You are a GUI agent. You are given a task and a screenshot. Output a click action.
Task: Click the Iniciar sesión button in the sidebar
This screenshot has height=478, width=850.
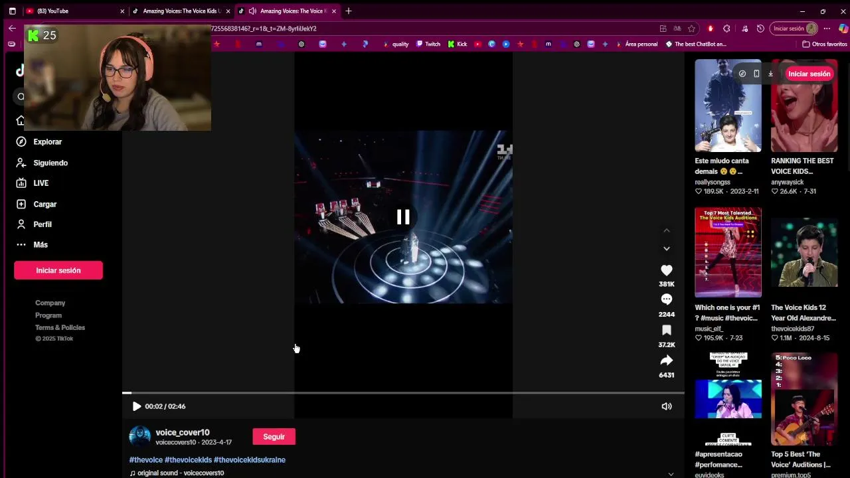point(58,270)
